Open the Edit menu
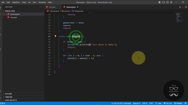 point(8,2)
